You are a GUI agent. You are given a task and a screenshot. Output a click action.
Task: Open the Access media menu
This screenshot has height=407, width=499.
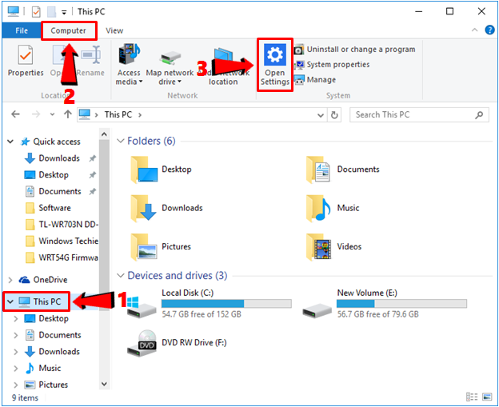(129, 64)
